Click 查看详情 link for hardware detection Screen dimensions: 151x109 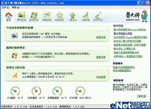tap(101, 37)
